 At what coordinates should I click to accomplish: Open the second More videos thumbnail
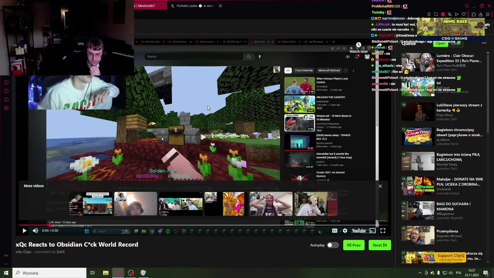click(135, 204)
